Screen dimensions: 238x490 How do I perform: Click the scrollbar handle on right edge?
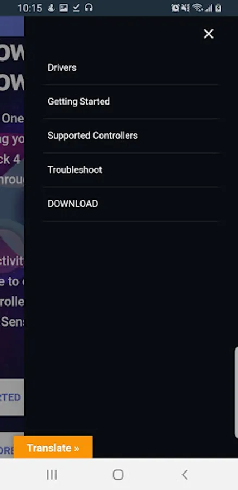(x=236, y=392)
